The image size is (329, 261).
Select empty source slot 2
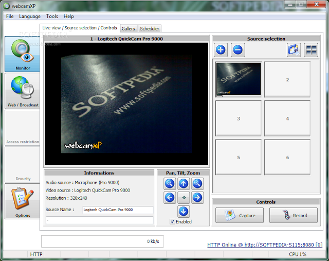click(x=287, y=79)
